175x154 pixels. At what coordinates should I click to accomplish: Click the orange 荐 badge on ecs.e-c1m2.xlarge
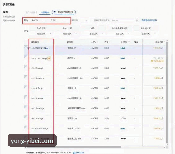(x=49, y=59)
